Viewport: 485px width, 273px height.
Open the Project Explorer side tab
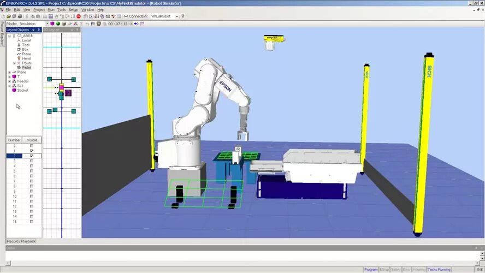tap(2, 33)
